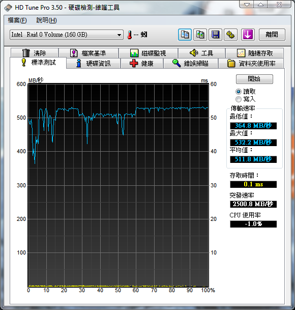Switch to the 錯誤掃瞄 tab
The height and width of the screenshot is (310, 295).
[x=190, y=64]
